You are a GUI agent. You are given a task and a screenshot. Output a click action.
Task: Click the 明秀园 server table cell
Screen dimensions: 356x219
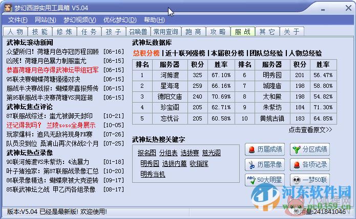click(x=272, y=75)
